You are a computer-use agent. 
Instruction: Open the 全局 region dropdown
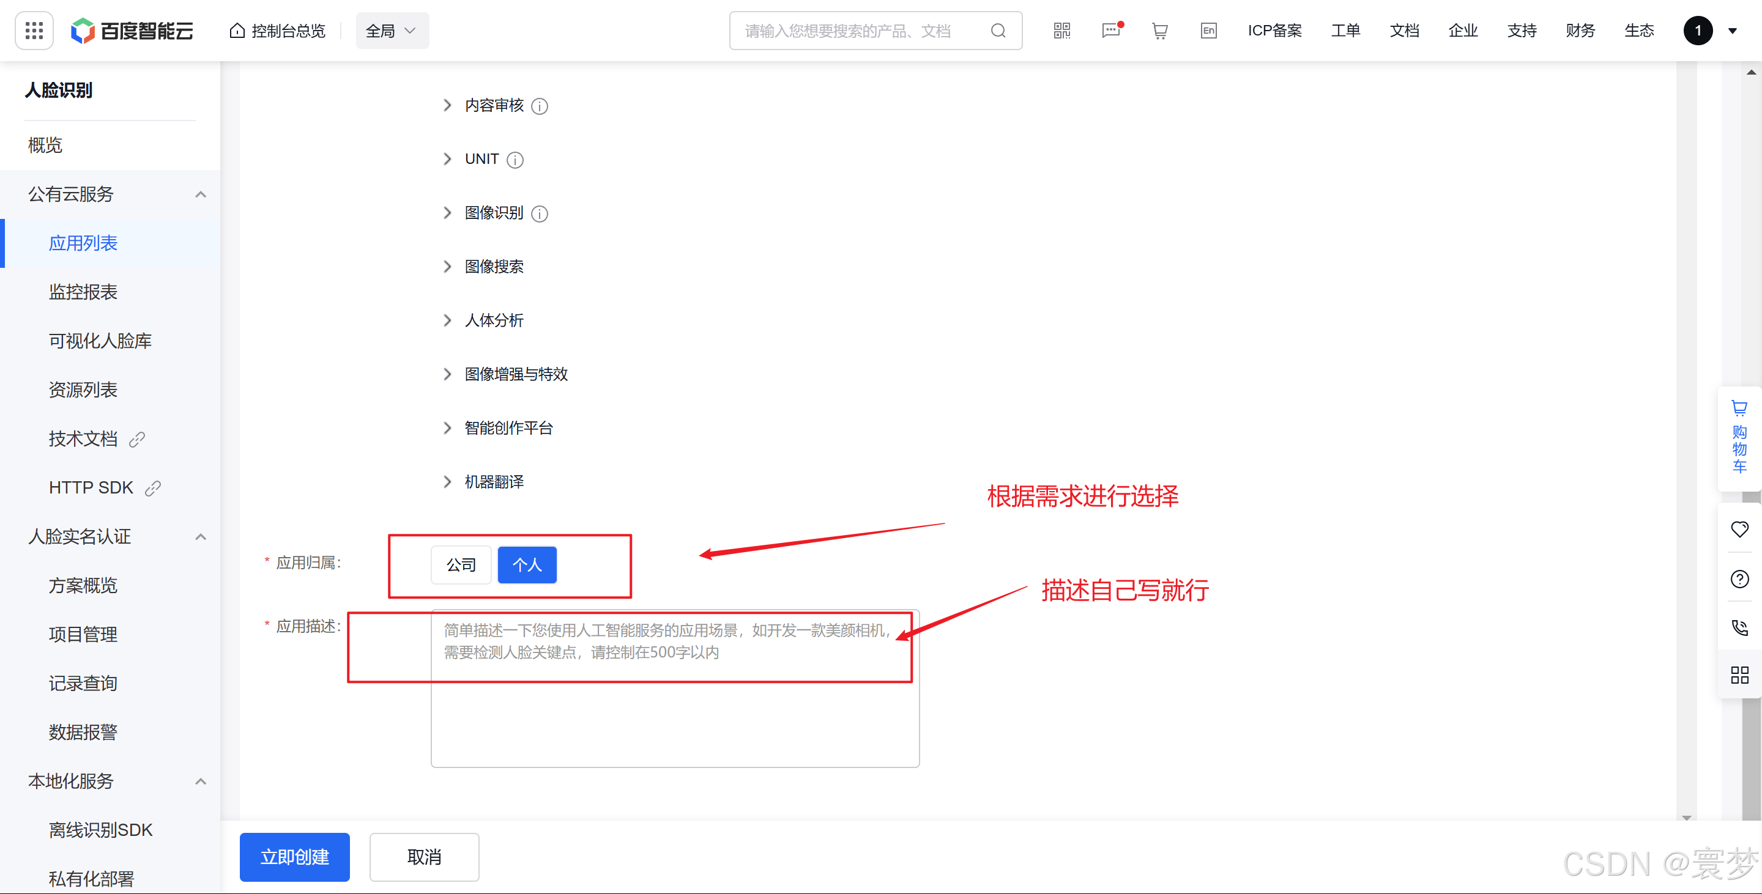coord(392,31)
